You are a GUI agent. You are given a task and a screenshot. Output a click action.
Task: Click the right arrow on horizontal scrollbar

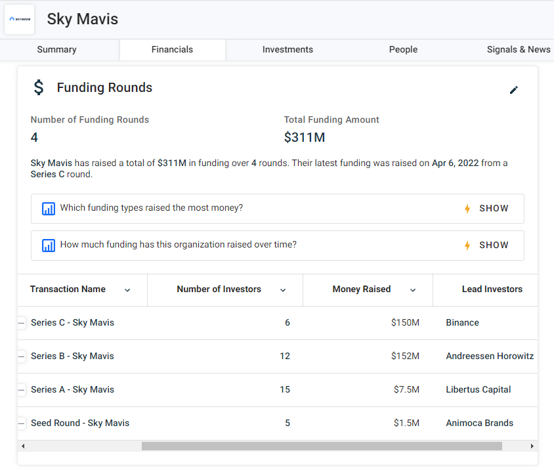(x=532, y=446)
